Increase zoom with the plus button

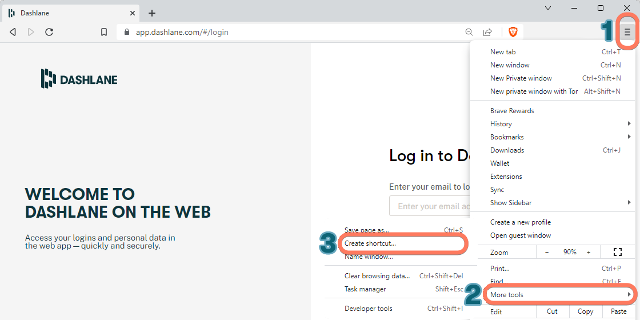589,252
